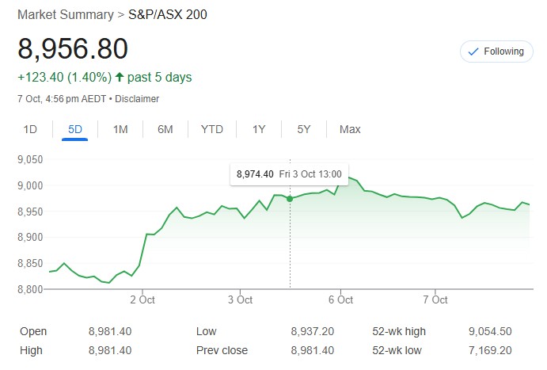This screenshot has height=370, width=547.
Task: Click the S&P/ASX 200 breadcrumb title
Action: tap(168, 15)
